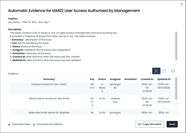Click the Updated At column header
This screenshot has width=186, height=133.
[x=164, y=79]
